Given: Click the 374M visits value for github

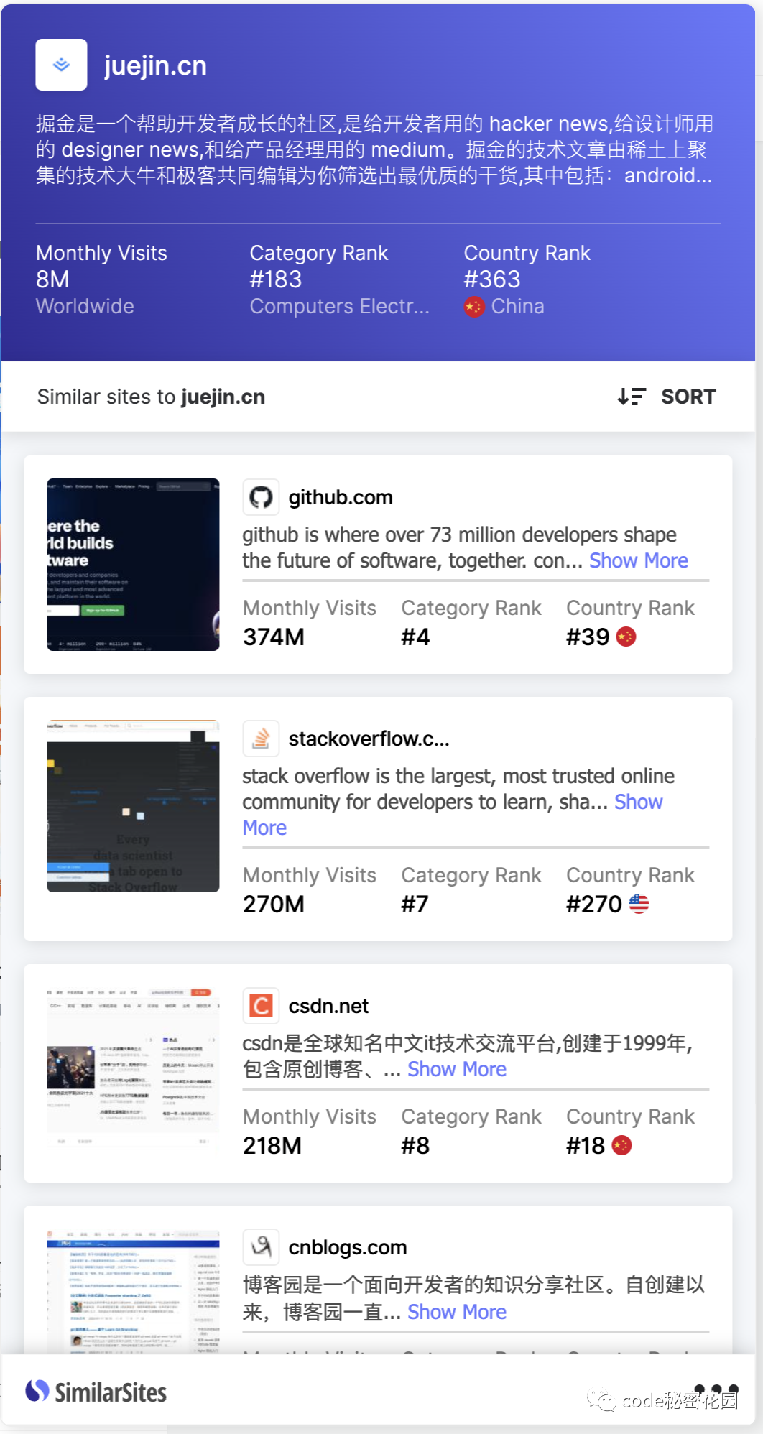Looking at the screenshot, I should tap(274, 637).
